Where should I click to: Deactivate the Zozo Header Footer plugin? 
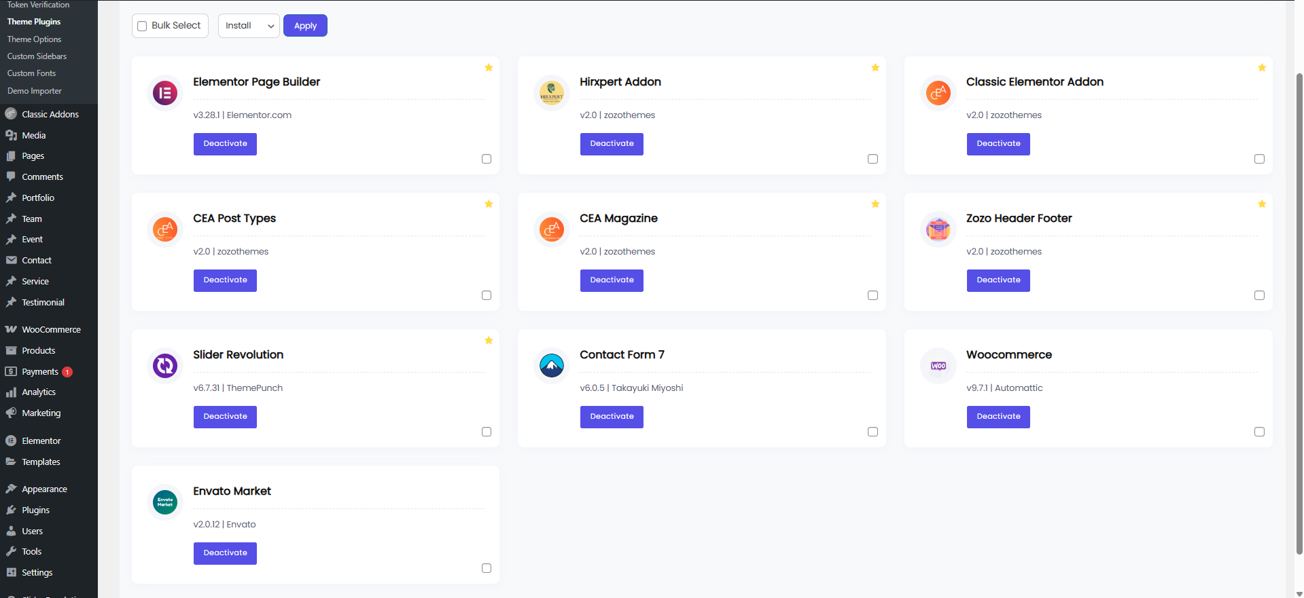coord(998,280)
